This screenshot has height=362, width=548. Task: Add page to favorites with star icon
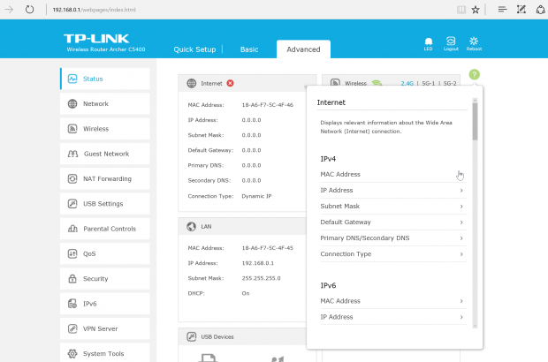pos(476,9)
